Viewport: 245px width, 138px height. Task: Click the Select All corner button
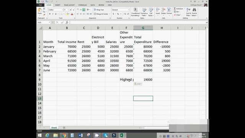point(40,28)
